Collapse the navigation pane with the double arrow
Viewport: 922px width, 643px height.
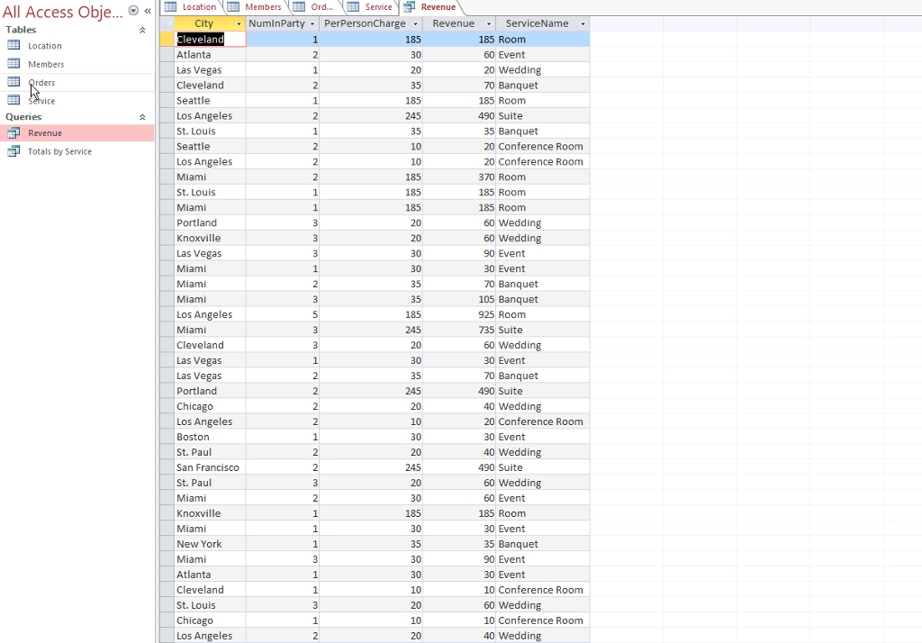pyautogui.click(x=147, y=11)
